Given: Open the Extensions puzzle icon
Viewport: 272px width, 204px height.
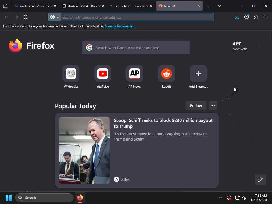Looking at the screenshot, I should pyautogui.click(x=256, y=17).
